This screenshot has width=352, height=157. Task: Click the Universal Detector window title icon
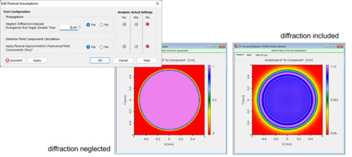pyautogui.click(x=236, y=47)
